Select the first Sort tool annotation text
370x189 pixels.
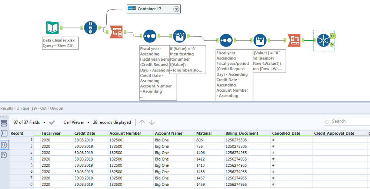point(158,73)
